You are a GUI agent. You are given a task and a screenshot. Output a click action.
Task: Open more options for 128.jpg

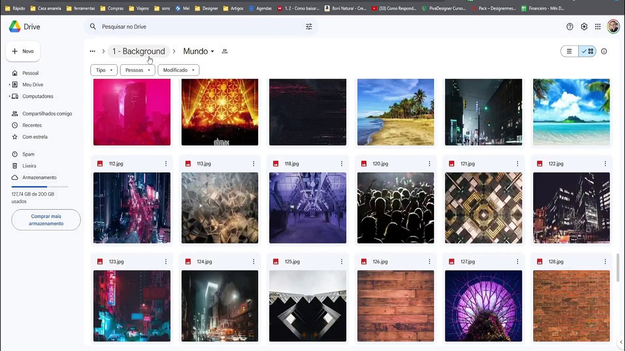click(605, 262)
